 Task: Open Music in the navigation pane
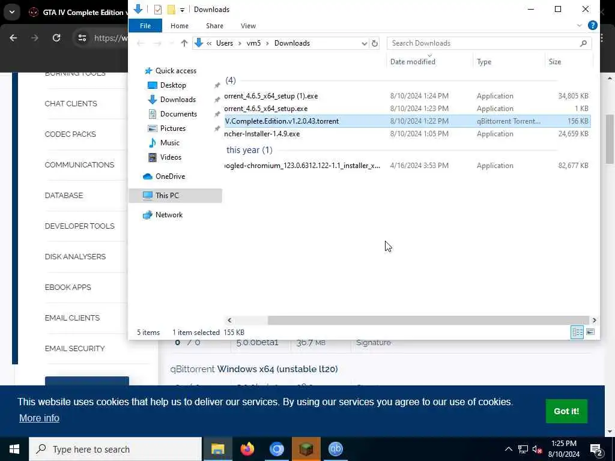pyautogui.click(x=169, y=143)
